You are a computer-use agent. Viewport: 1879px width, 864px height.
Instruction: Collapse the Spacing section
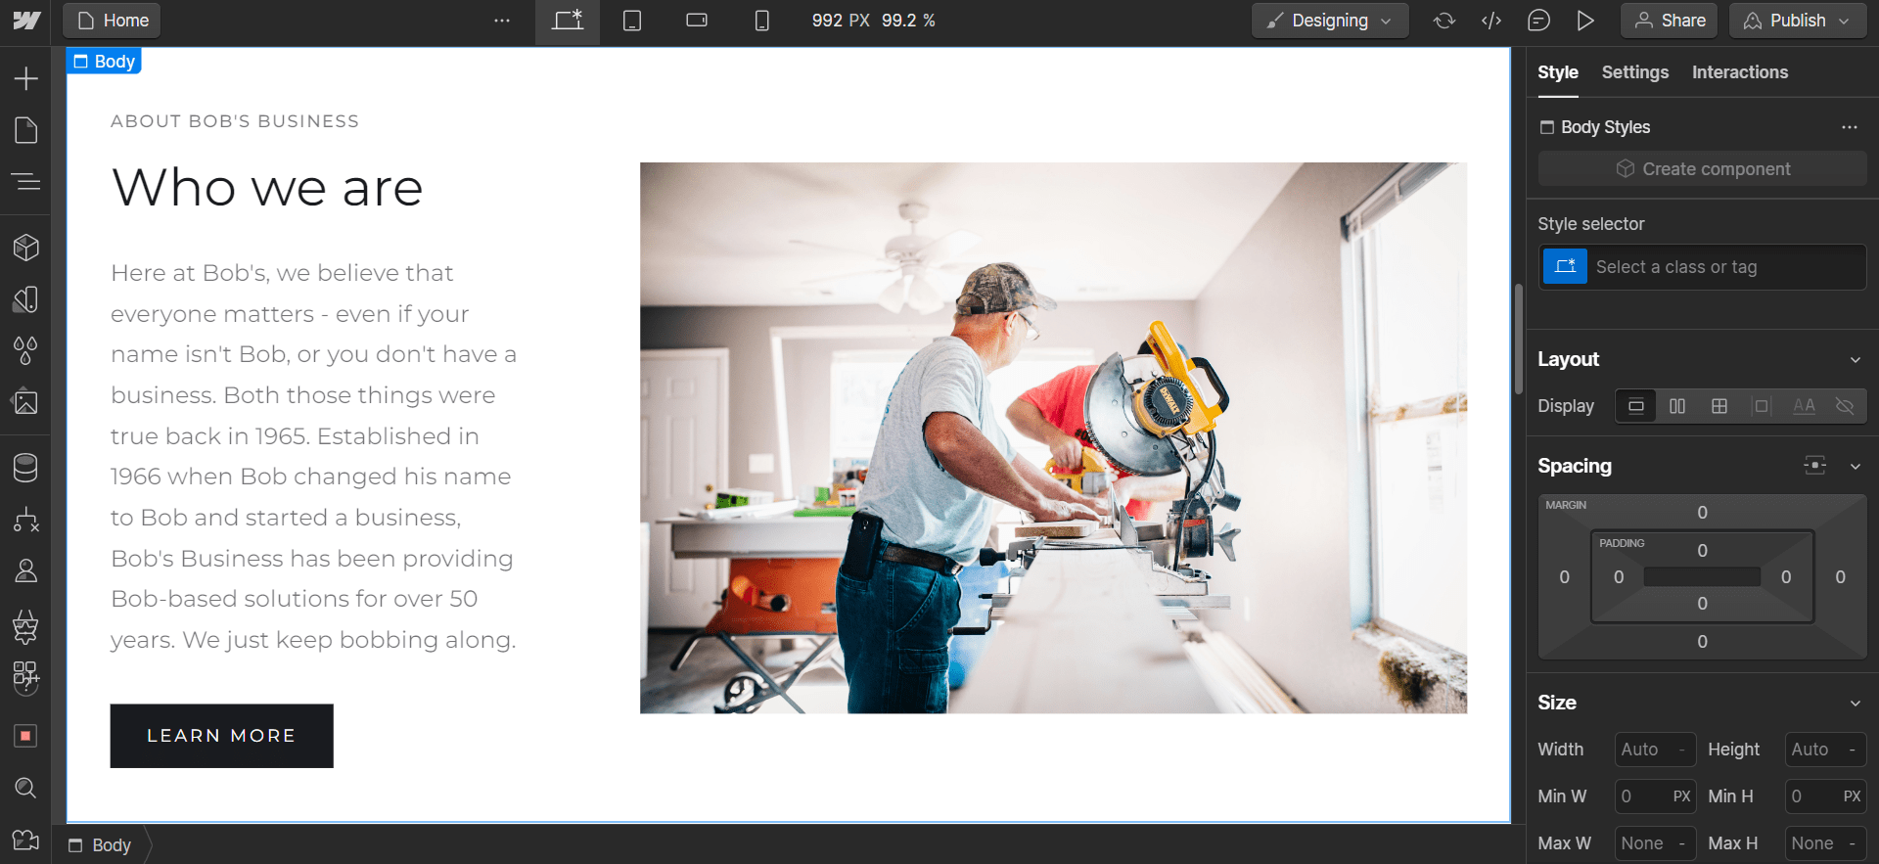pos(1855,466)
